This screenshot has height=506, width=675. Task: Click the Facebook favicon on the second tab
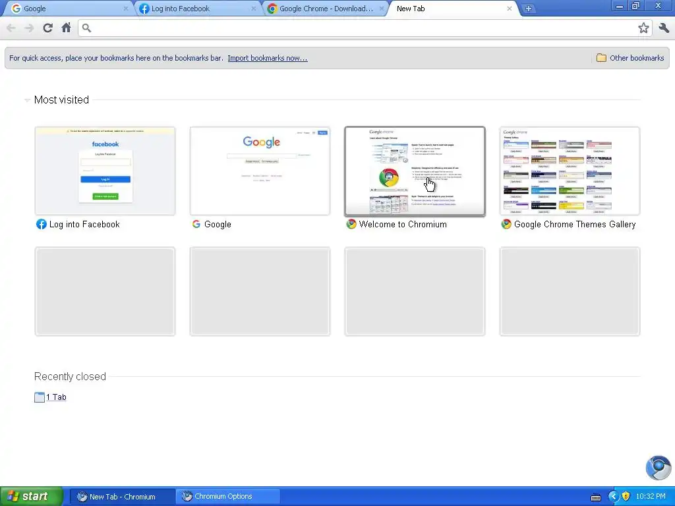click(144, 9)
